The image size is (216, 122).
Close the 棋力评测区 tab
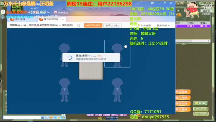63,19
